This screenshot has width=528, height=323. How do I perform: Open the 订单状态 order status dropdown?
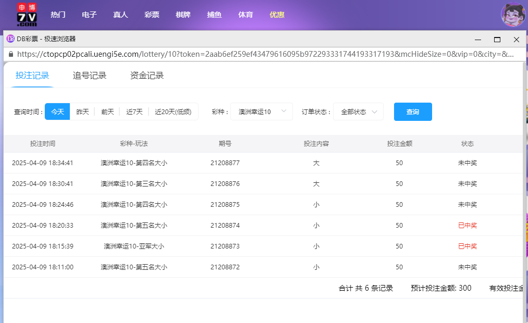[358, 111]
